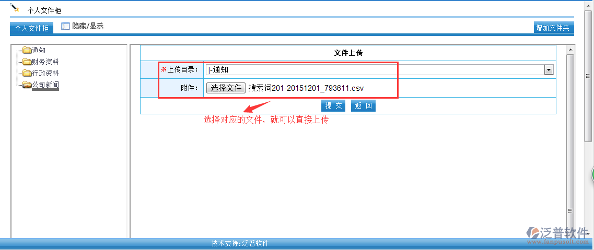Viewport: 594px width, 250px height.
Task: Select the 行政资料 folder in tree
Action: [45, 73]
